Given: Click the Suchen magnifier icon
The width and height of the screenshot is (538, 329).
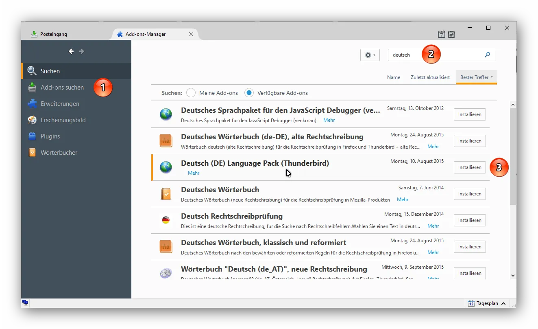Looking at the screenshot, I should (32, 71).
